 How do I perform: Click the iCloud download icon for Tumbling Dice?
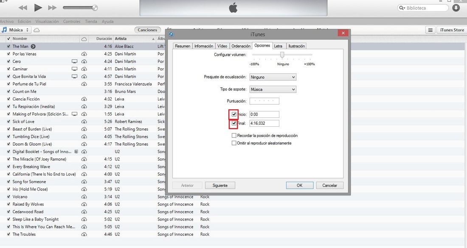pos(84,137)
